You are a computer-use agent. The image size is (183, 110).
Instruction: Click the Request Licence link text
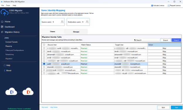(x=175, y=6)
